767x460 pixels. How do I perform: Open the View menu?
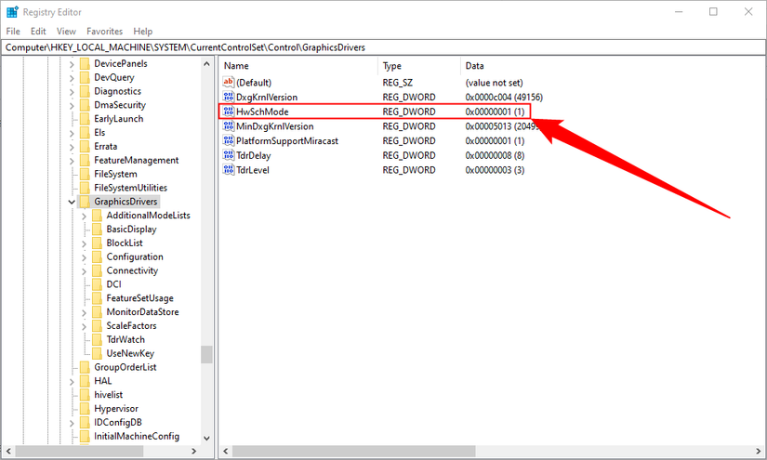coord(66,32)
